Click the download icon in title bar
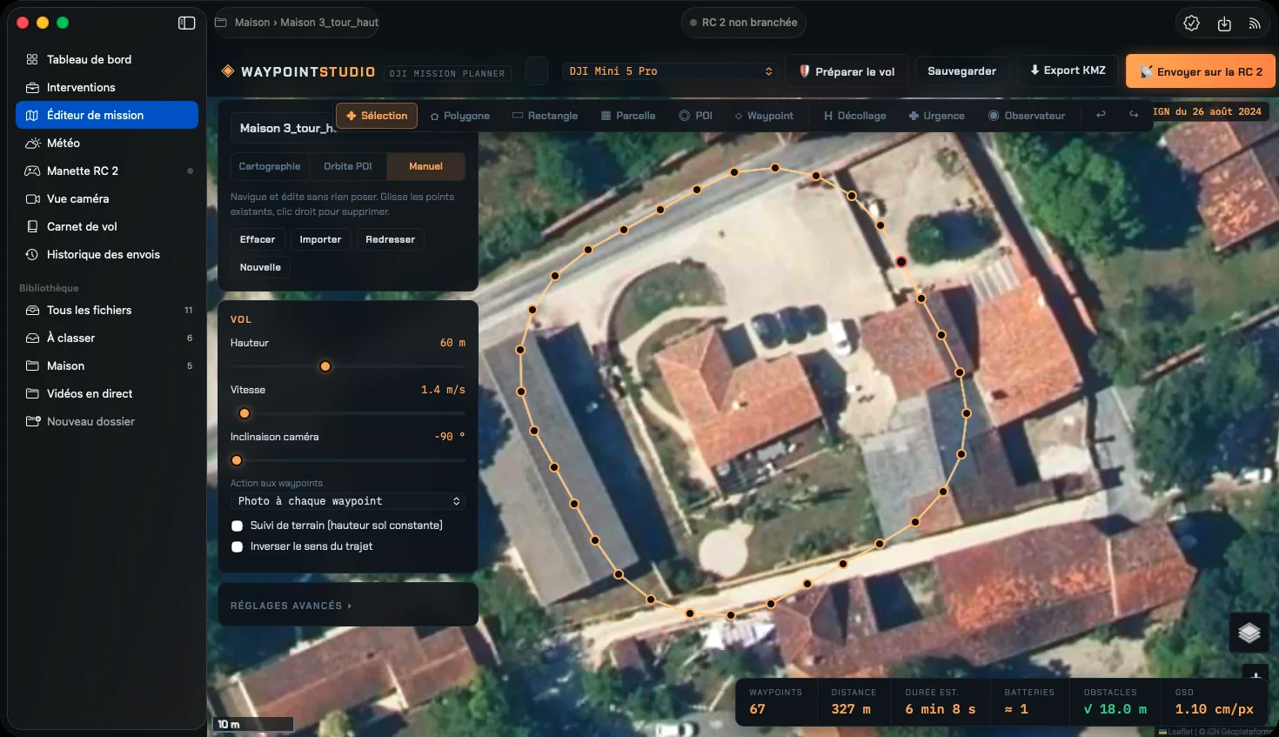The image size is (1279, 737). (x=1224, y=23)
